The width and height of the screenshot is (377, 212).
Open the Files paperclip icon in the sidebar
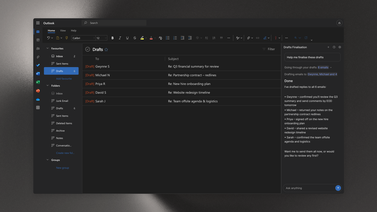[x=38, y=57]
